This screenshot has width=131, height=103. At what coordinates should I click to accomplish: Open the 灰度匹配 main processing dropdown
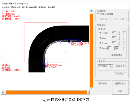click(106, 66)
